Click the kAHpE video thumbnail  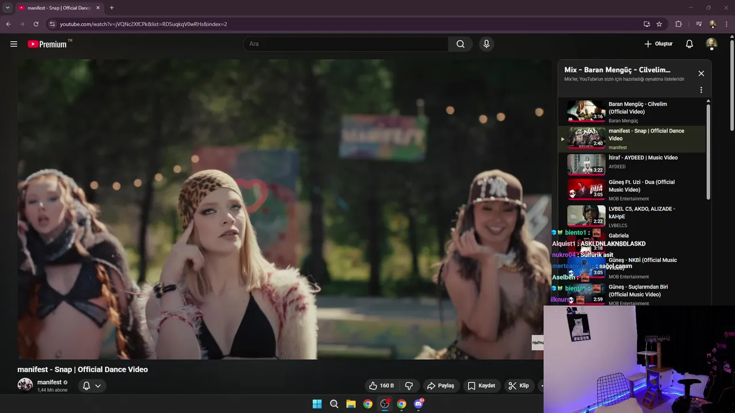(x=586, y=216)
